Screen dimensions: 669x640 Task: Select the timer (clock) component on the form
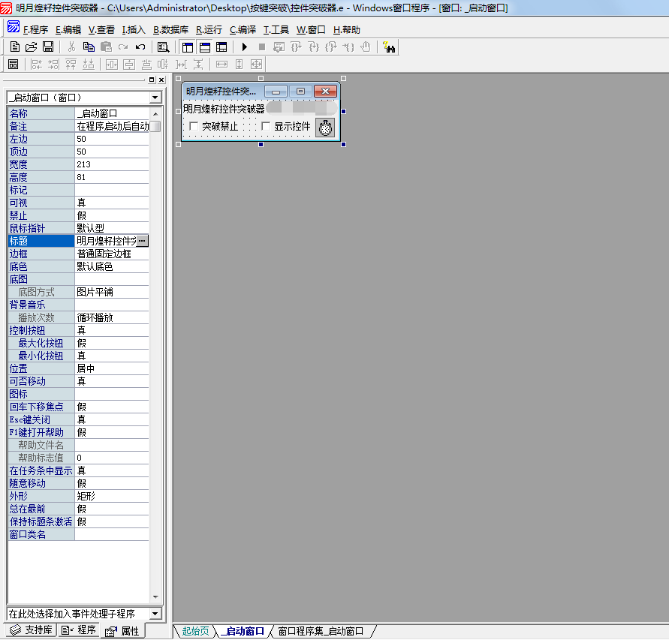[x=324, y=128]
